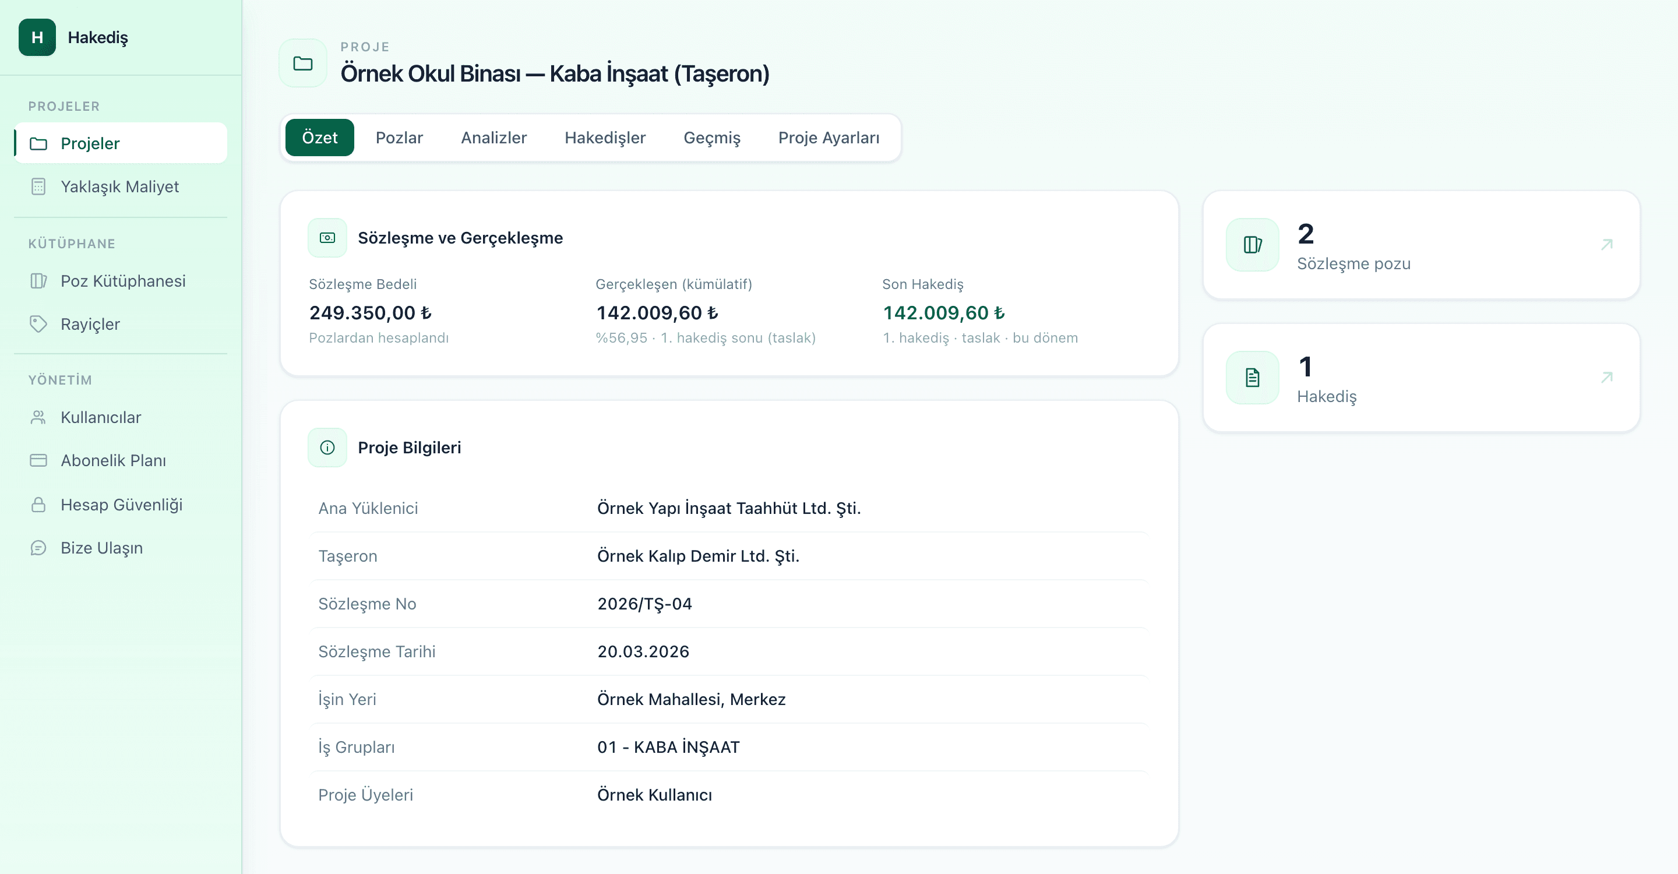Switch to the Pozlar tab
1678x874 pixels.
[x=399, y=138]
